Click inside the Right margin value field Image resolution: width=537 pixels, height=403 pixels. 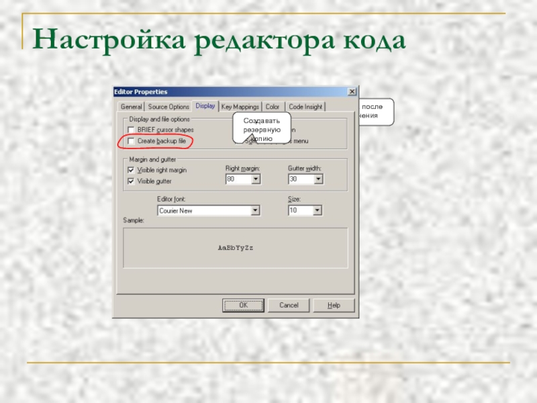tap(238, 179)
